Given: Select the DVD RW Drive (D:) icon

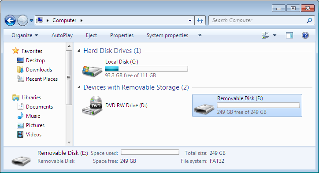Looking at the screenshot, I should click(x=92, y=105).
